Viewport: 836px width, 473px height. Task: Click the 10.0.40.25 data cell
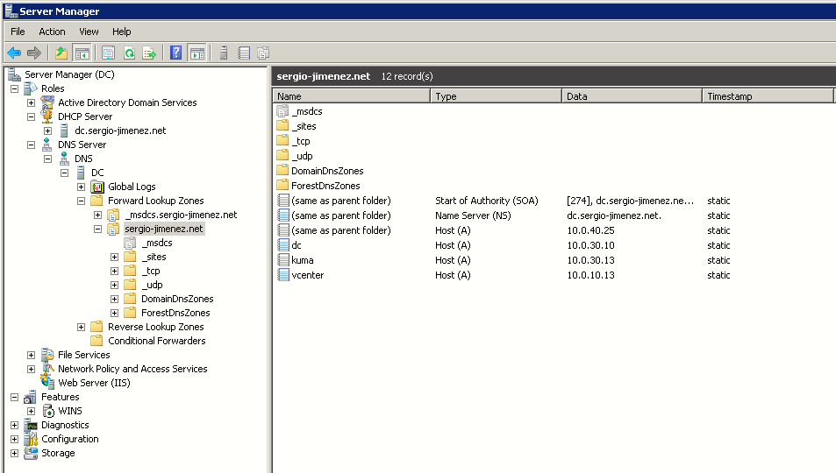pos(590,230)
